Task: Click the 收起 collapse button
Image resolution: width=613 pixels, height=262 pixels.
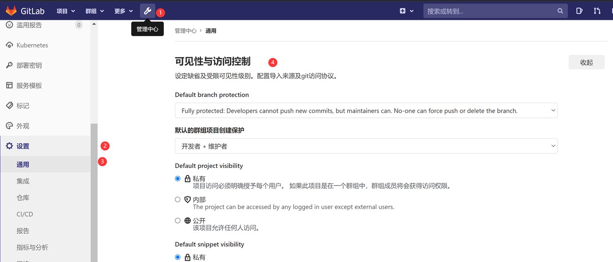Action: point(586,62)
